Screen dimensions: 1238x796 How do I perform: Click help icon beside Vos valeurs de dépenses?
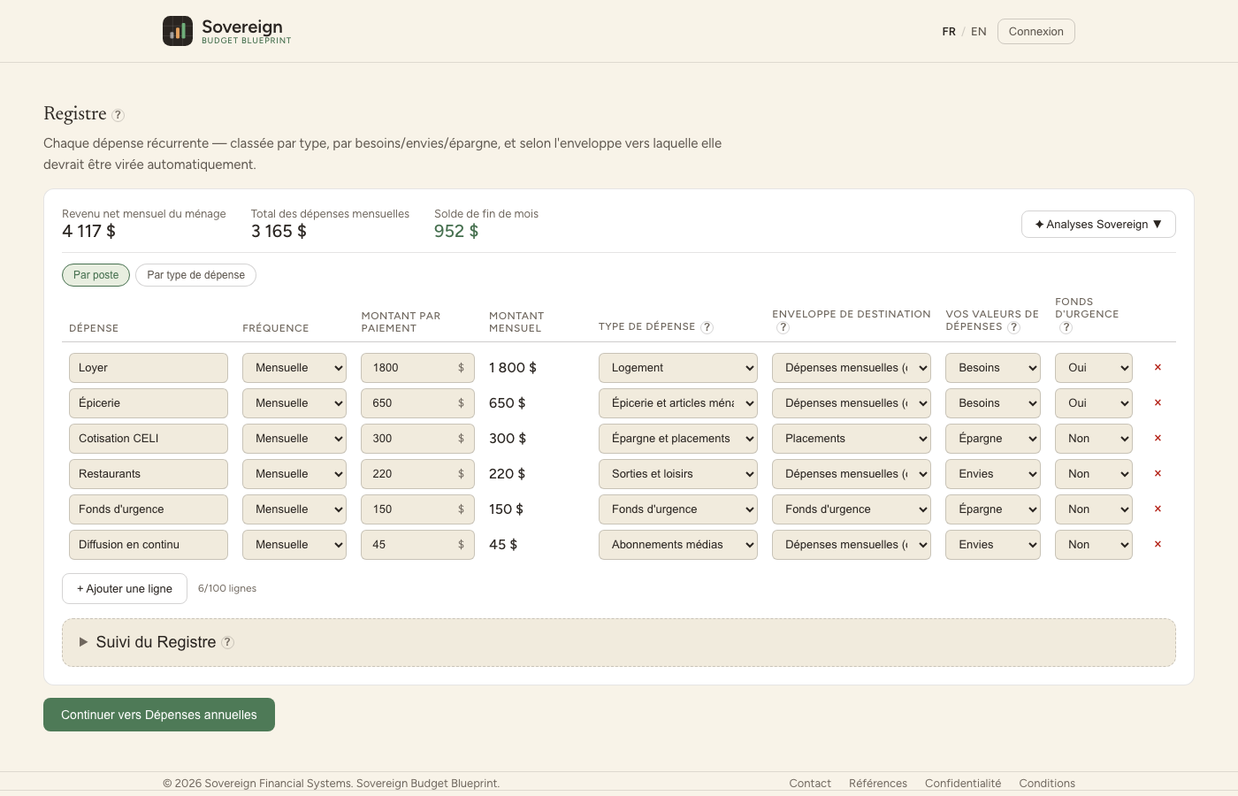[1014, 327]
